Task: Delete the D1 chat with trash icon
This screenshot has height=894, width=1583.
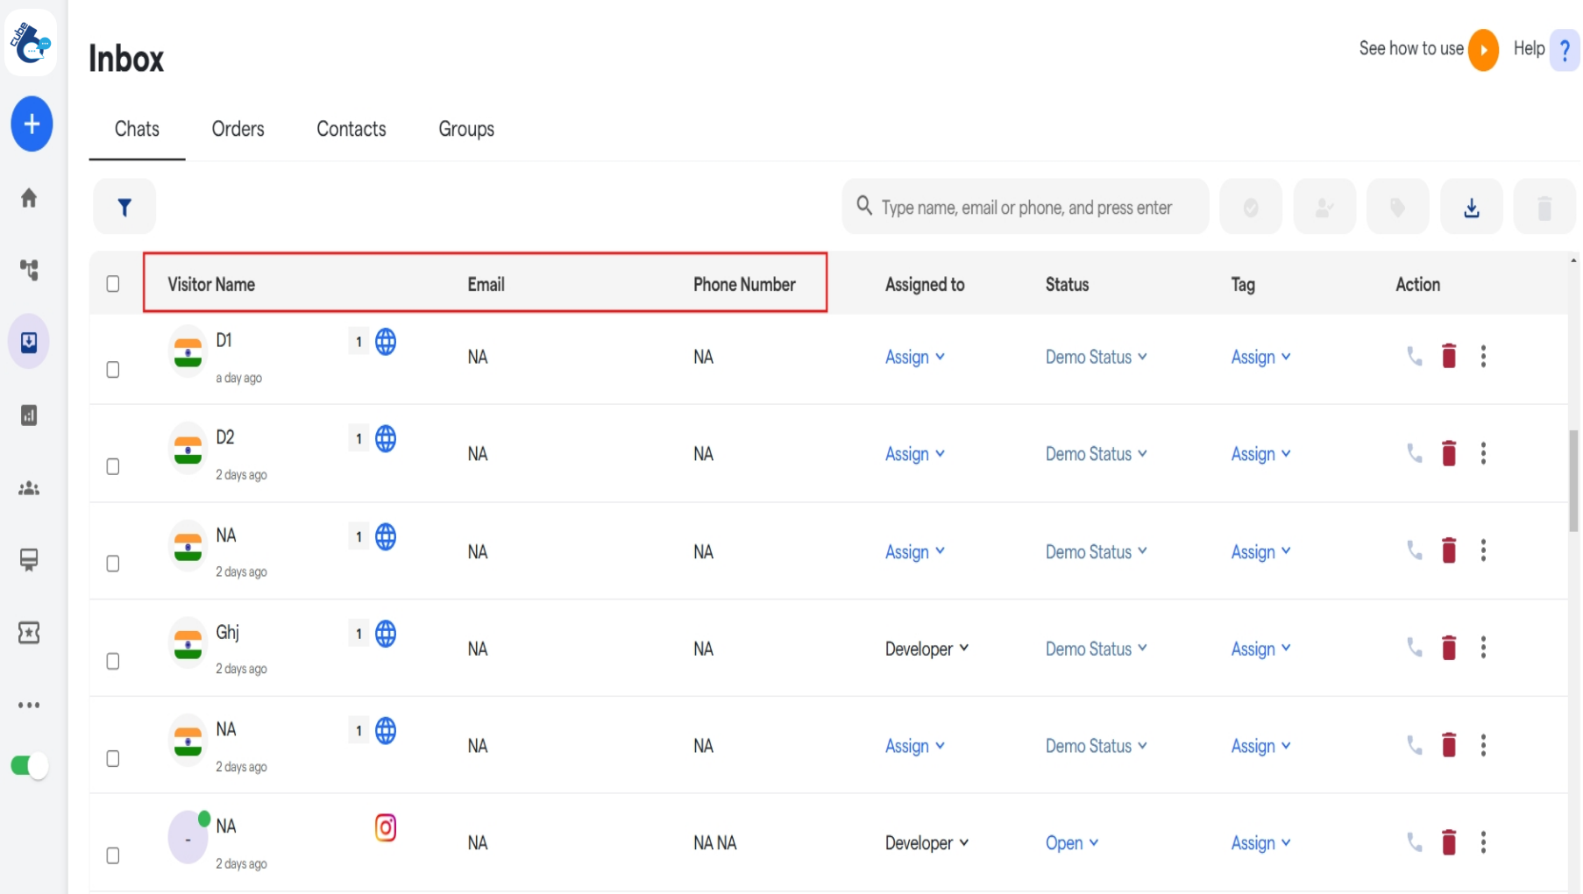Action: pyautogui.click(x=1448, y=356)
